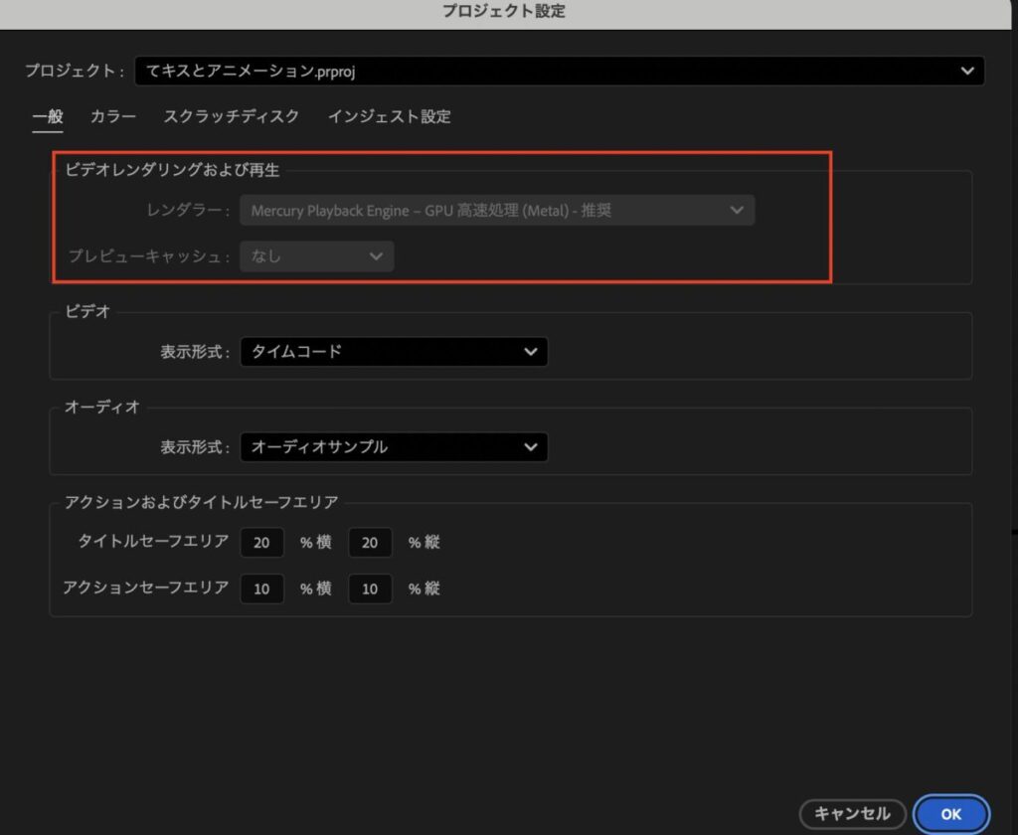Click the タイトルセーフエリア vertical percent field
The image size is (1018, 835).
pos(370,543)
